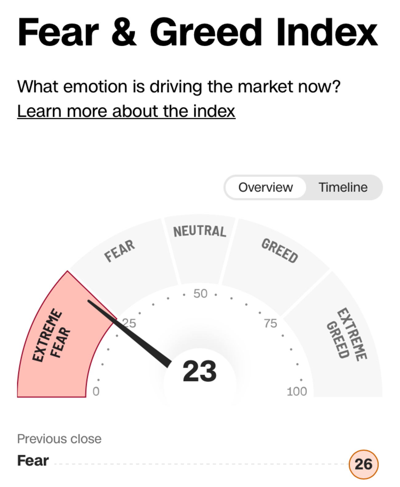400x487 pixels.
Task: Click the bold Fear previous close rating
Action: pos(33,461)
